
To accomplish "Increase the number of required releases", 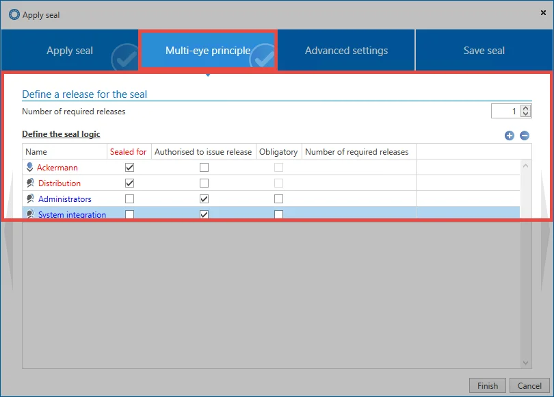I will pos(525,108).
